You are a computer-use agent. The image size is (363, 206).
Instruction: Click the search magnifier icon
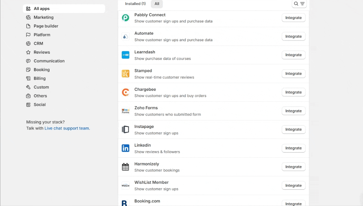point(296,4)
